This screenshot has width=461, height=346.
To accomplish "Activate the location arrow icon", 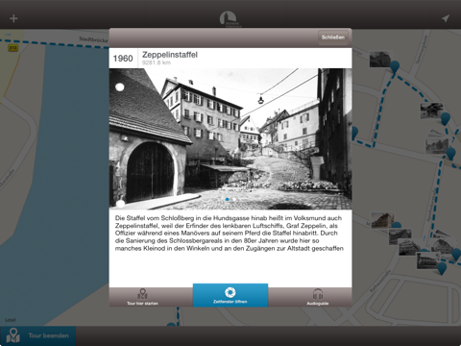I will click(446, 18).
